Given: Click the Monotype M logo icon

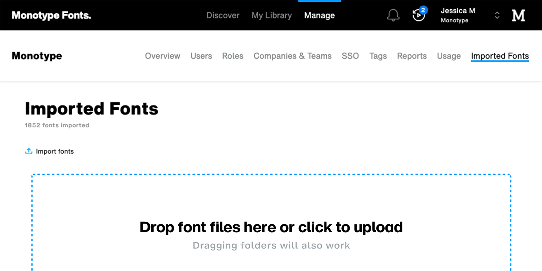Looking at the screenshot, I should pyautogui.click(x=518, y=15).
